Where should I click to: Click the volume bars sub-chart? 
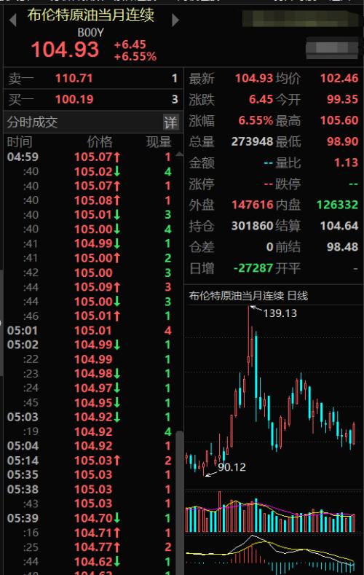click(273, 512)
